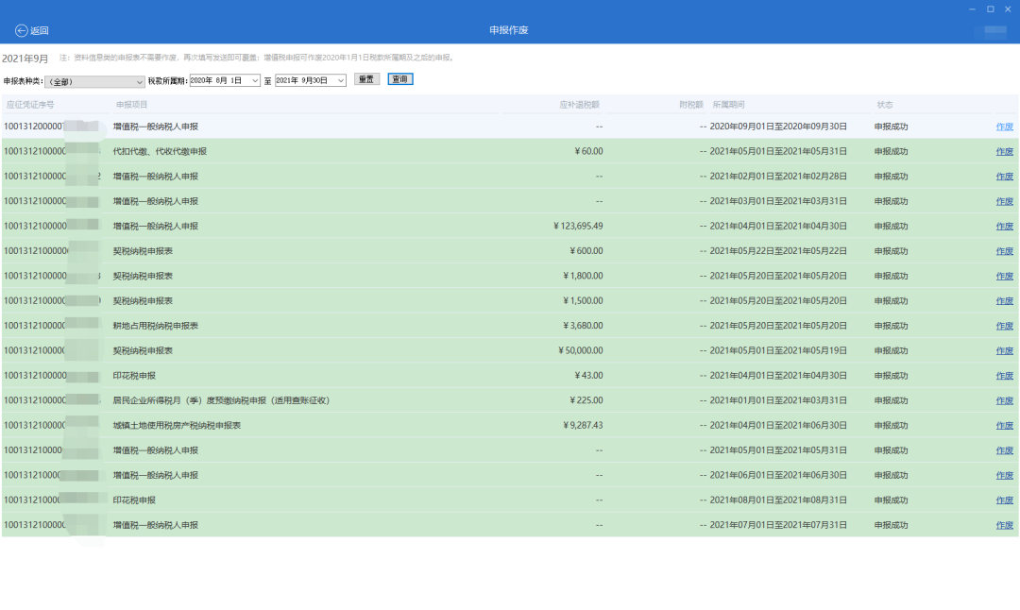
Task: Click the period 2021年01月01日至2021年03月31日
Action: coord(778,400)
